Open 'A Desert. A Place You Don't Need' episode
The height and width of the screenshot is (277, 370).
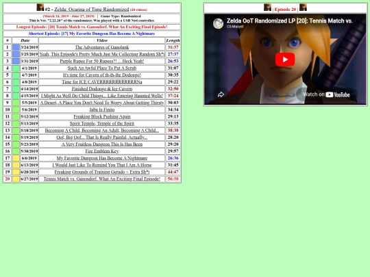102,103
